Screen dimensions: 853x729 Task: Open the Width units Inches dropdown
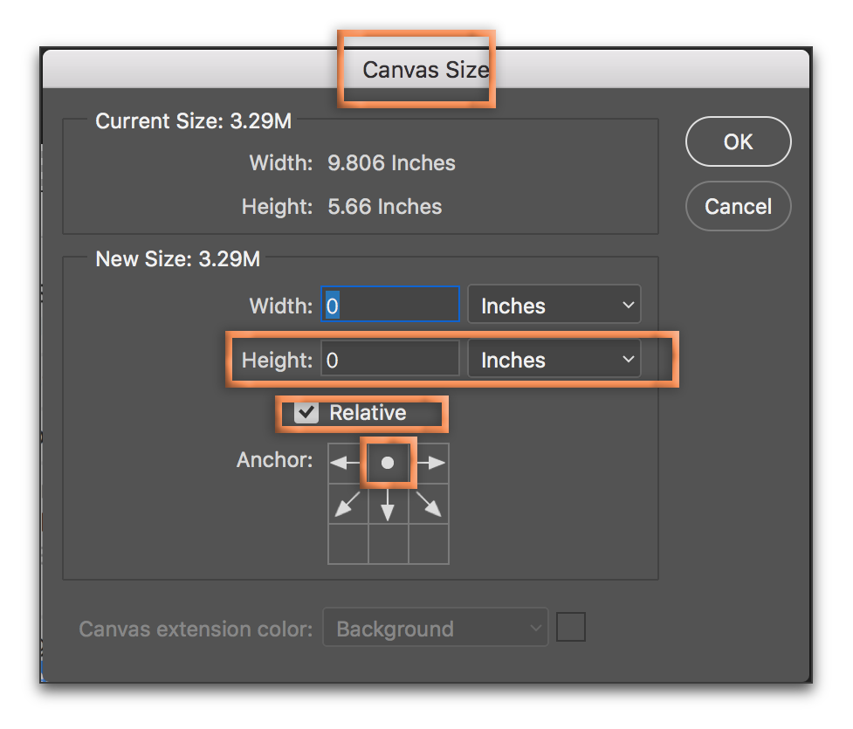pyautogui.click(x=554, y=306)
